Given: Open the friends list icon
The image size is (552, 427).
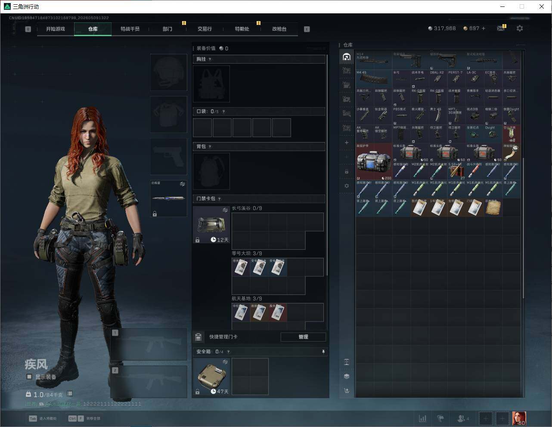Looking at the screenshot, I should tap(463, 418).
